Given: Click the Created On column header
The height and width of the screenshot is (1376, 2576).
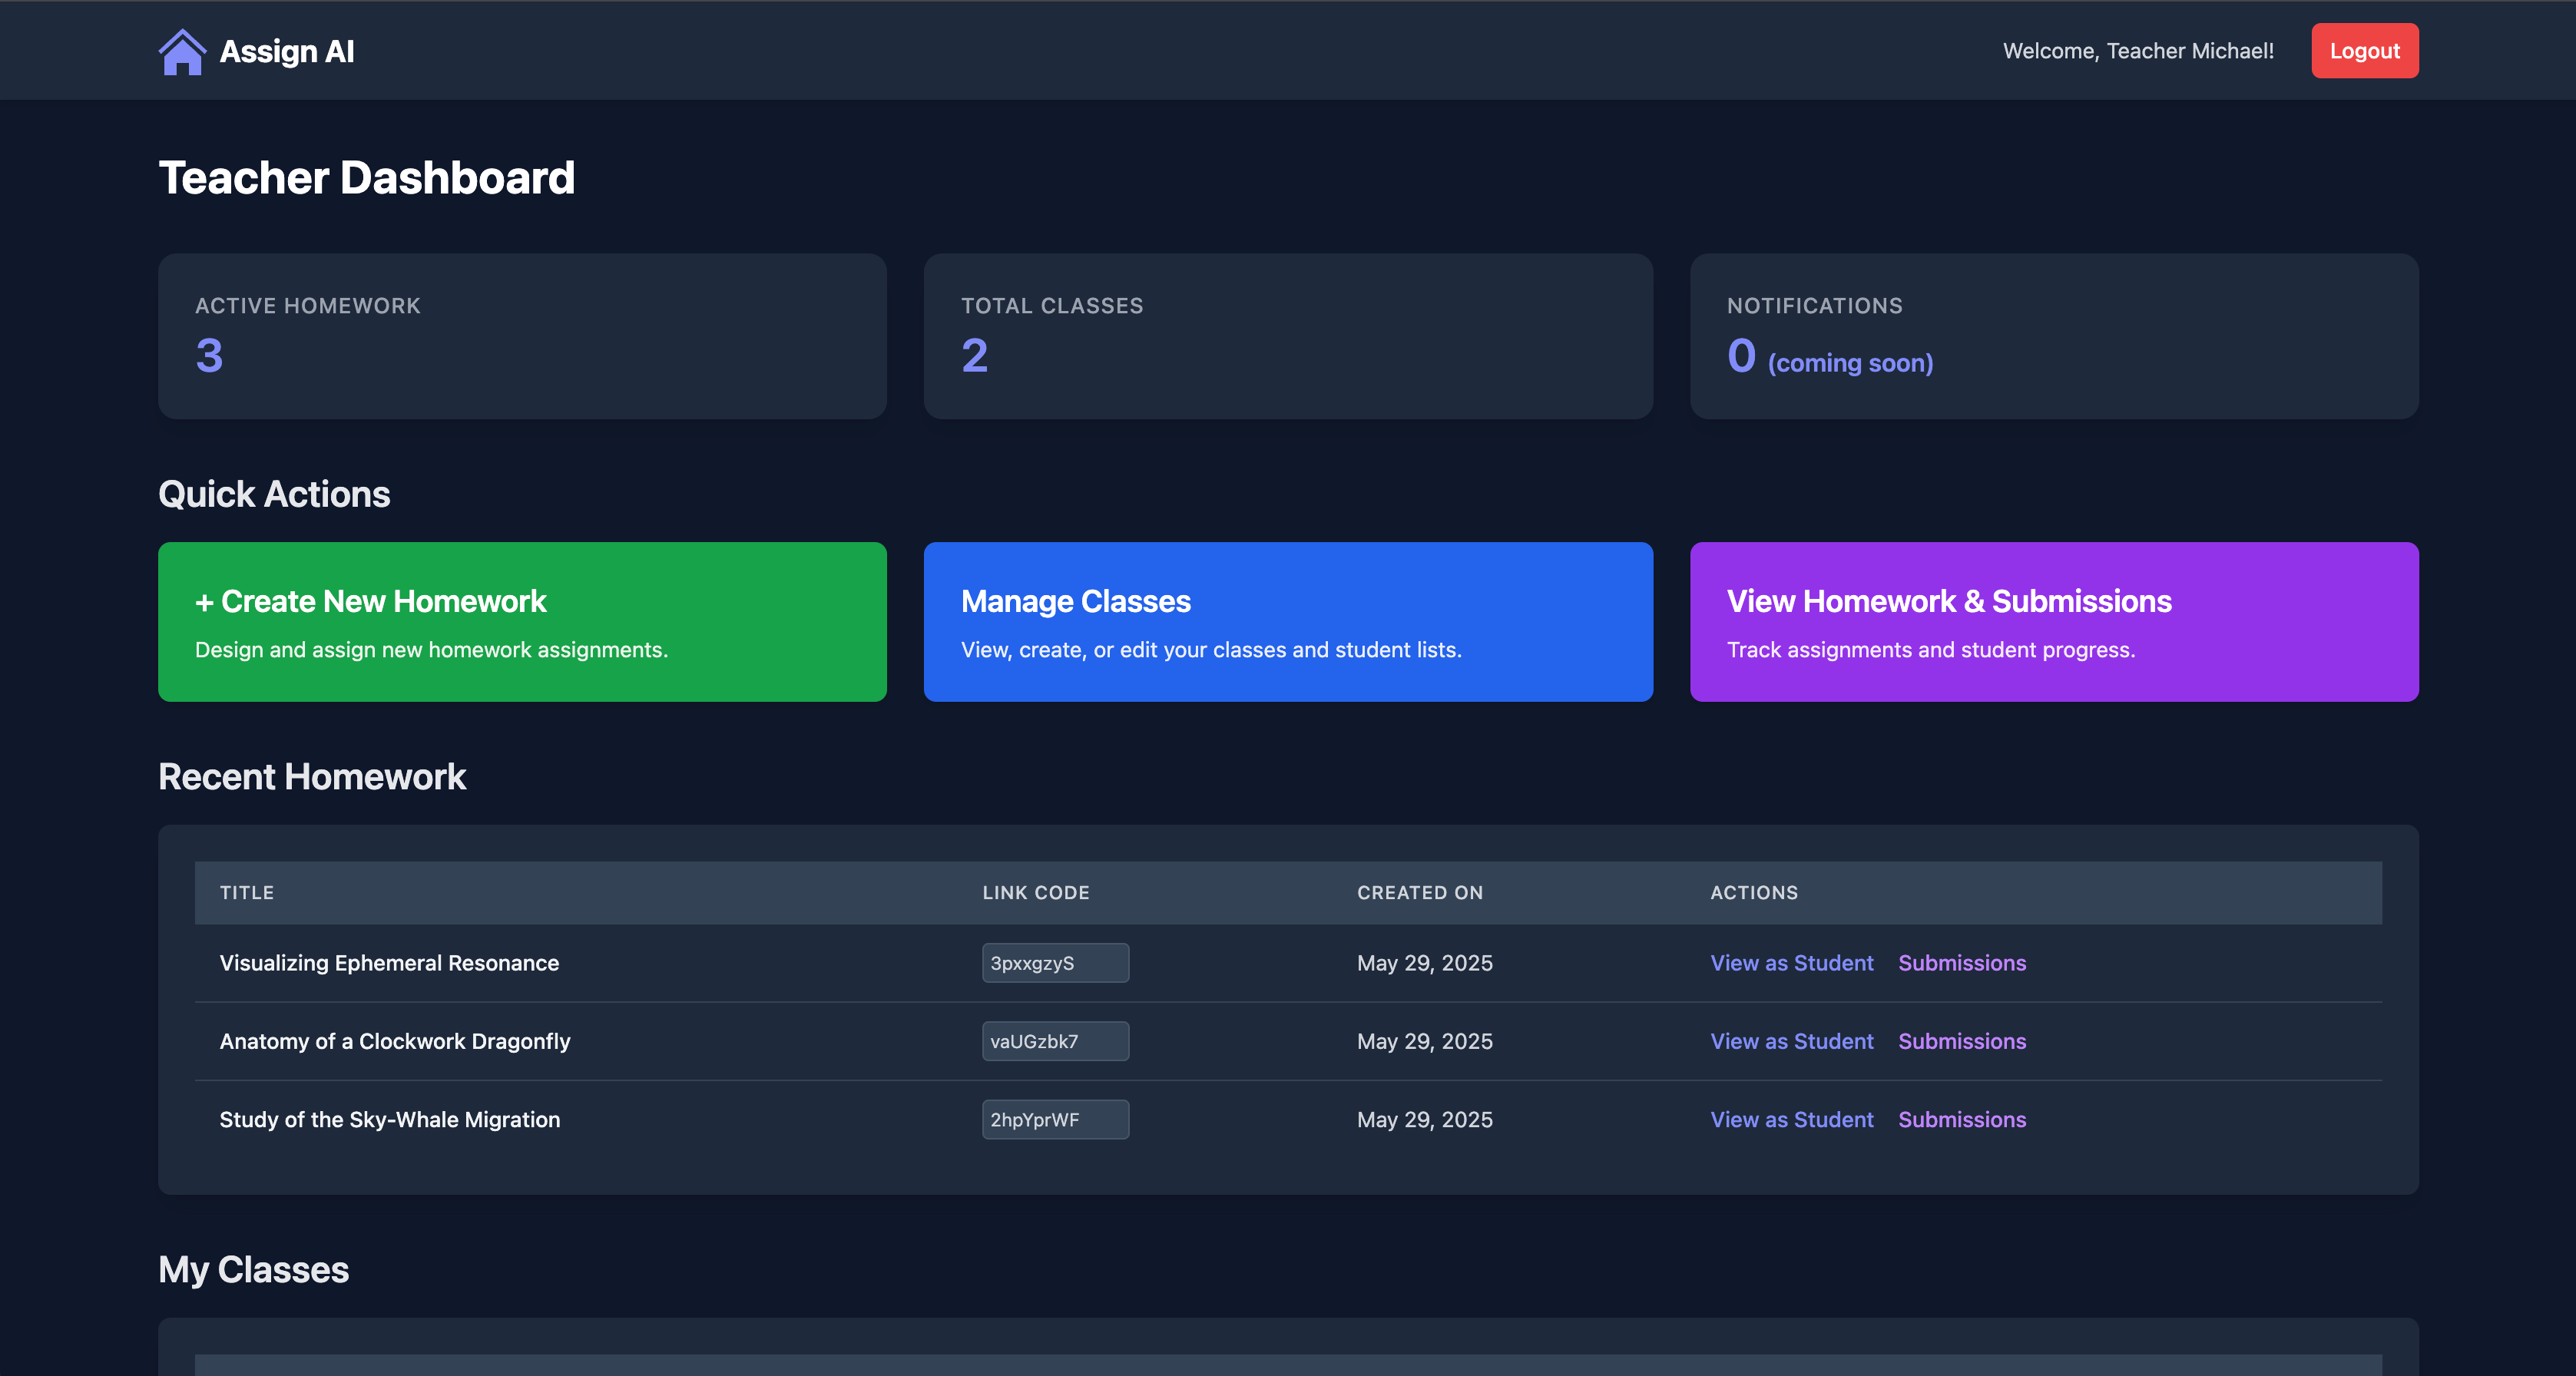Looking at the screenshot, I should [1419, 893].
